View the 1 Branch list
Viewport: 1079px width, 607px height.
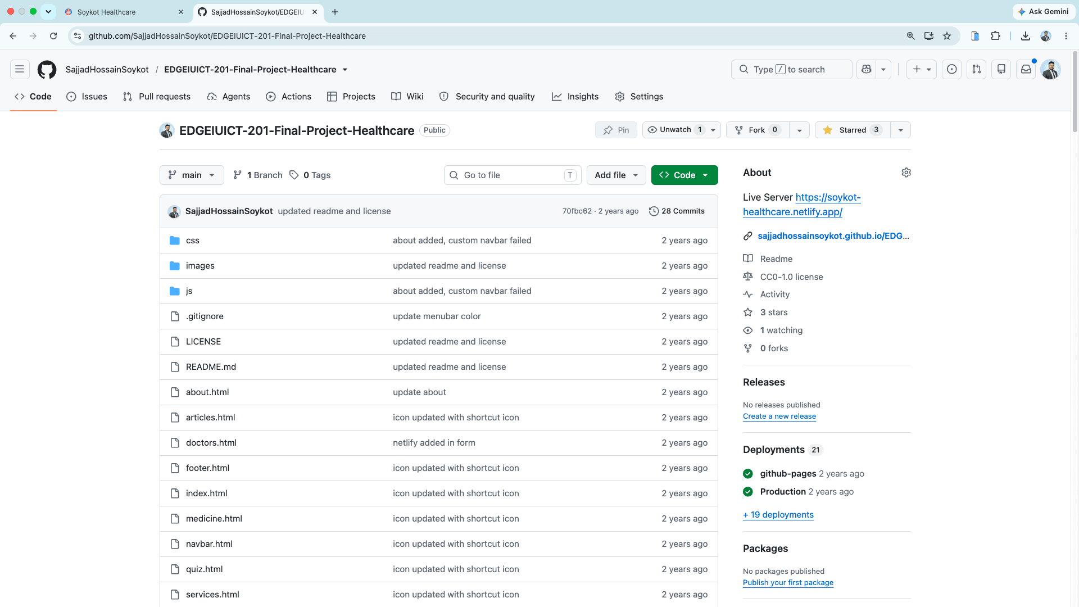point(258,175)
